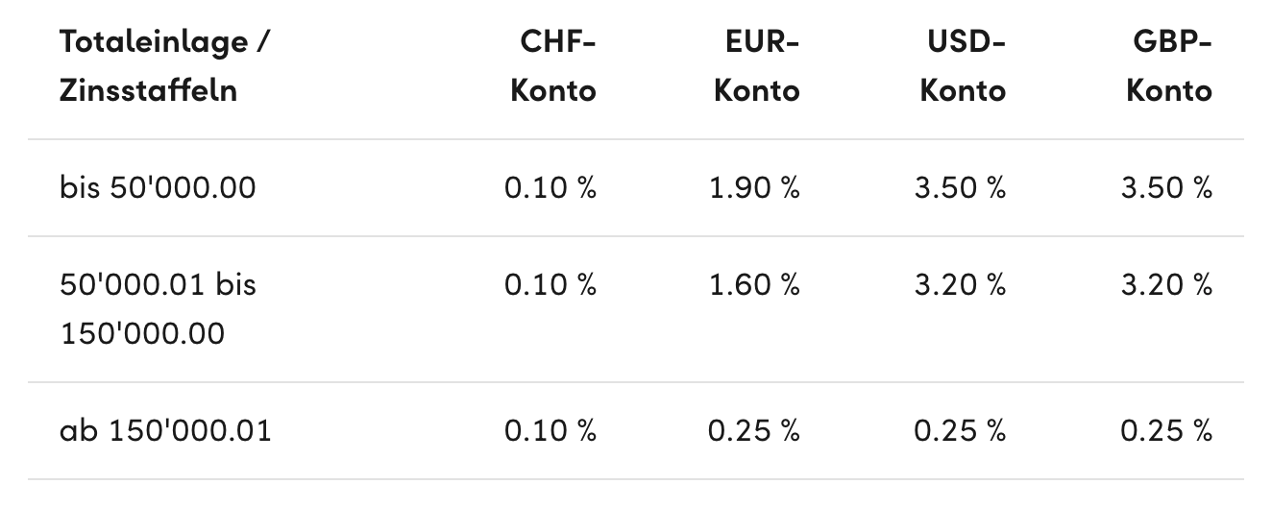
Task: Click the USD-Konto column header
Action: [x=963, y=66]
